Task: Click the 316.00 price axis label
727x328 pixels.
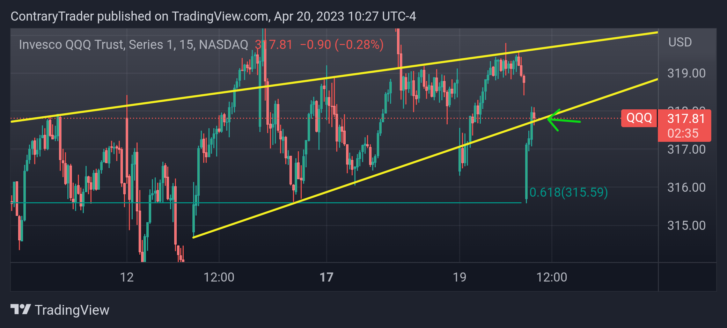Action: [686, 188]
